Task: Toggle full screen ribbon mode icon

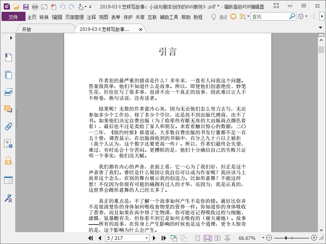Action: tap(276, 6)
